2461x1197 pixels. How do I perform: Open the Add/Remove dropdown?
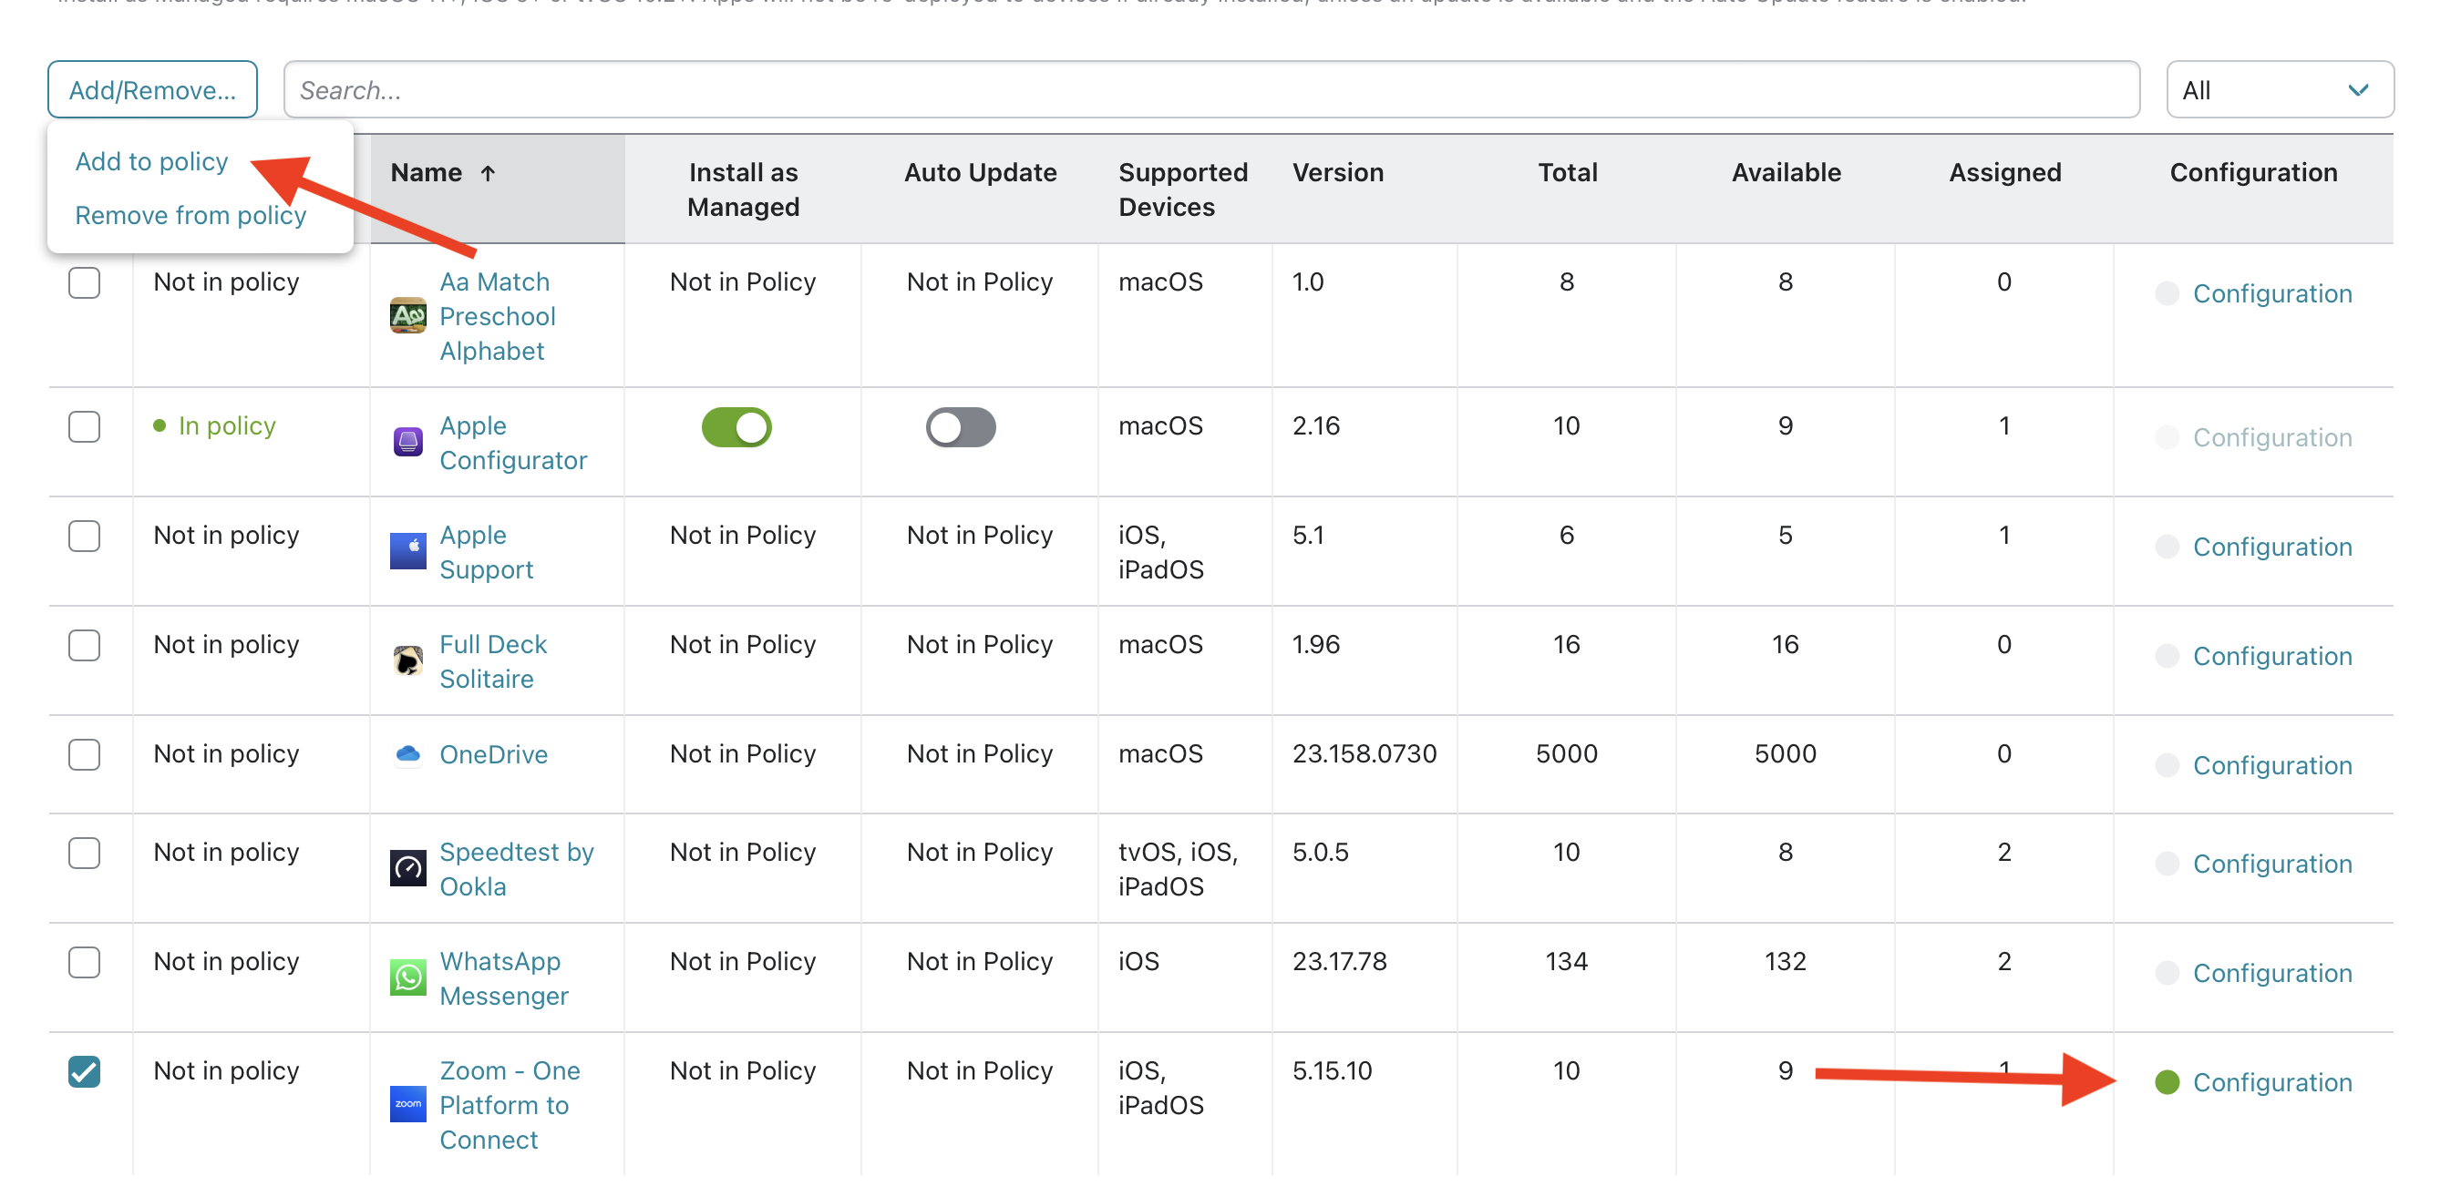pyautogui.click(x=152, y=88)
